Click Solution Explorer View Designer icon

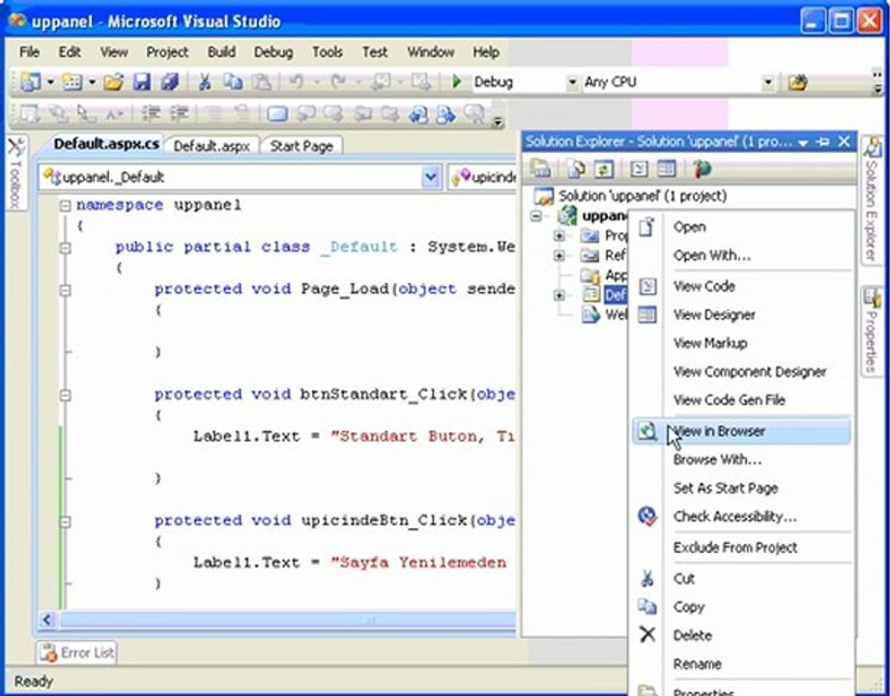coord(666,168)
